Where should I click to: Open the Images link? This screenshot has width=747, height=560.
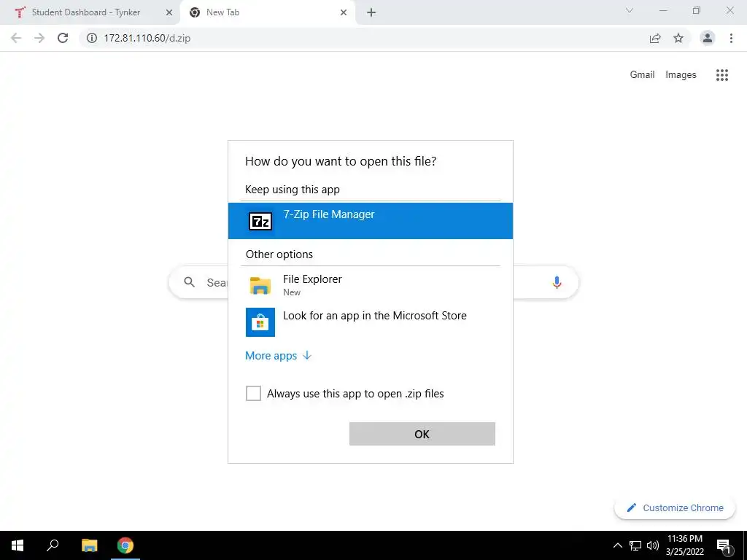tap(681, 75)
